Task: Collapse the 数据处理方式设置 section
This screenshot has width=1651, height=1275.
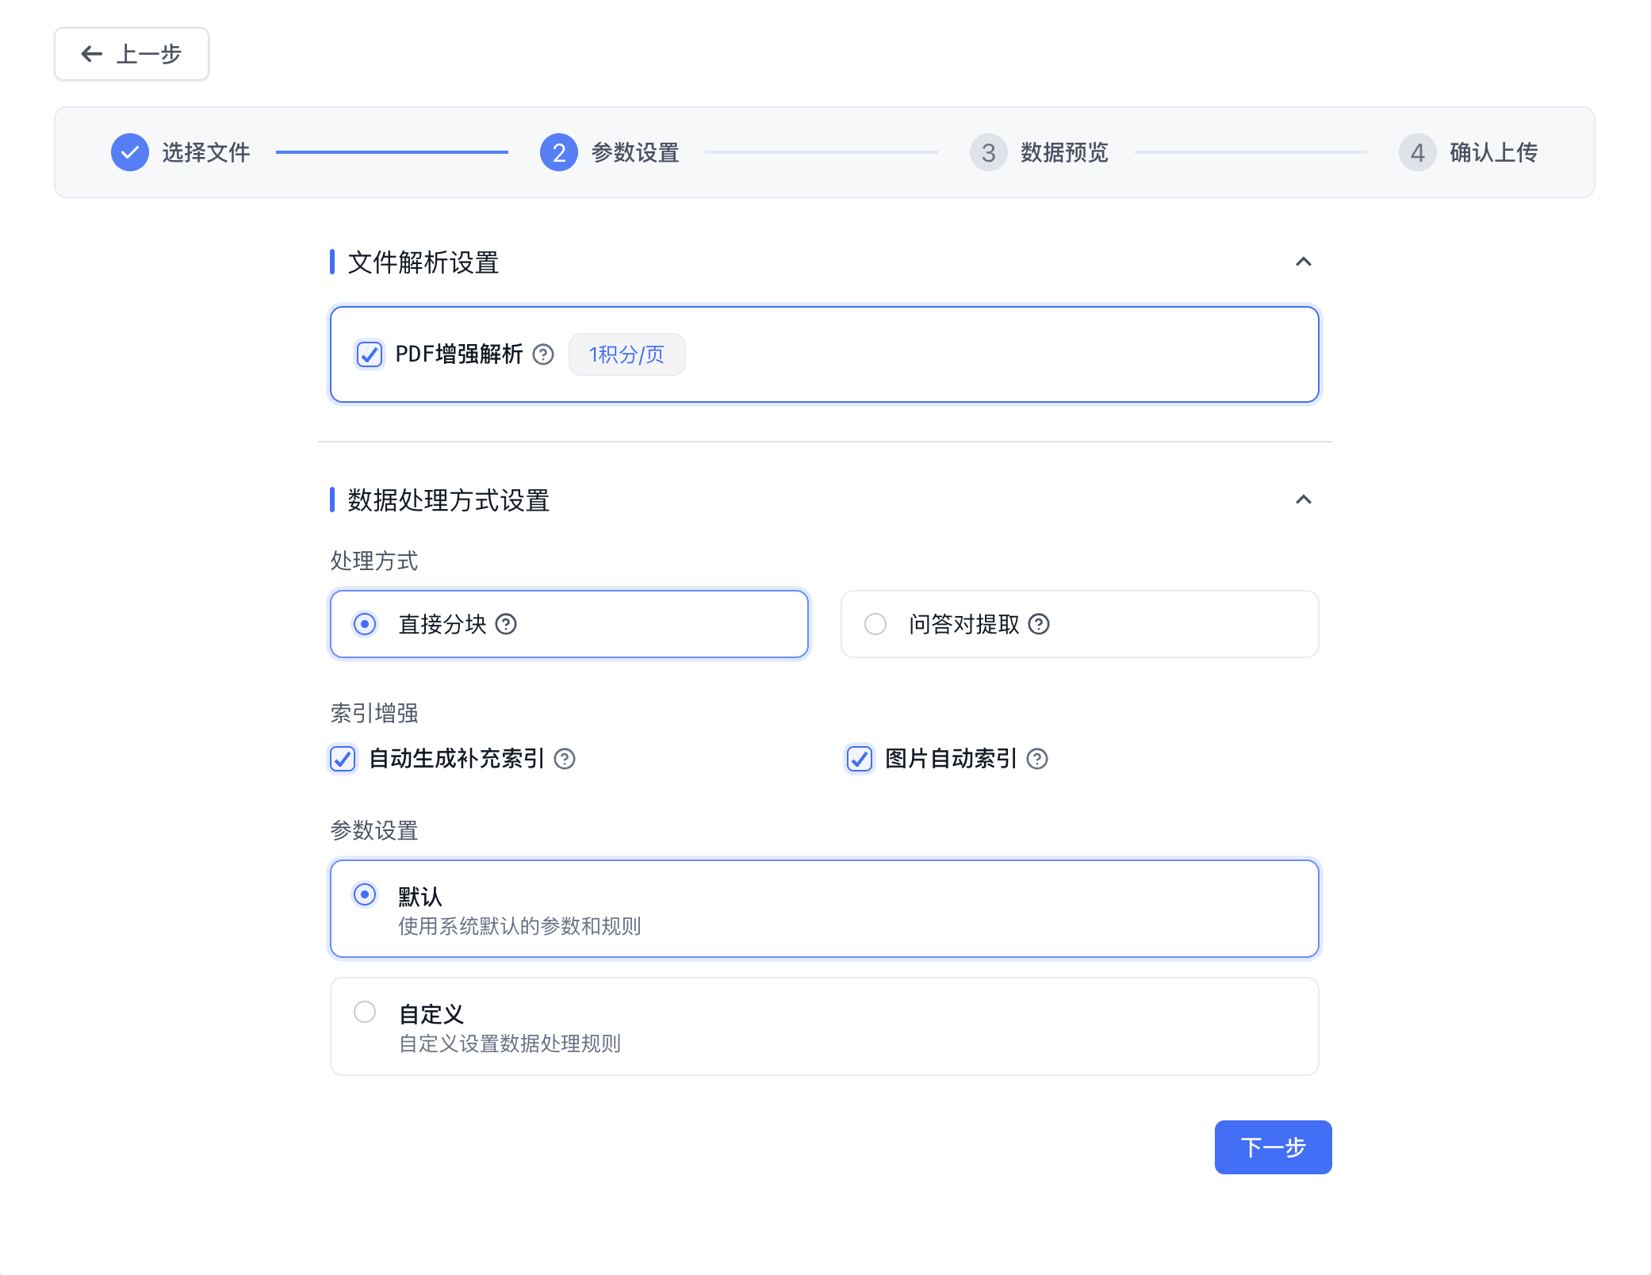Action: (x=1303, y=500)
